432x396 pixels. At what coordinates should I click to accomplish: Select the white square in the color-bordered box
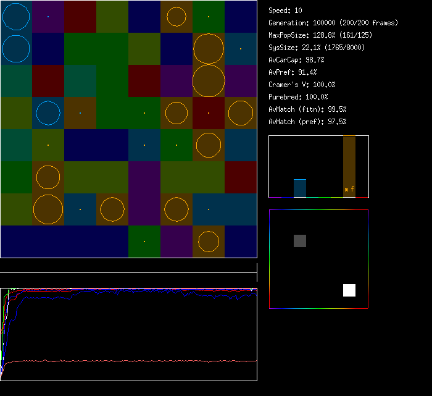tap(349, 290)
